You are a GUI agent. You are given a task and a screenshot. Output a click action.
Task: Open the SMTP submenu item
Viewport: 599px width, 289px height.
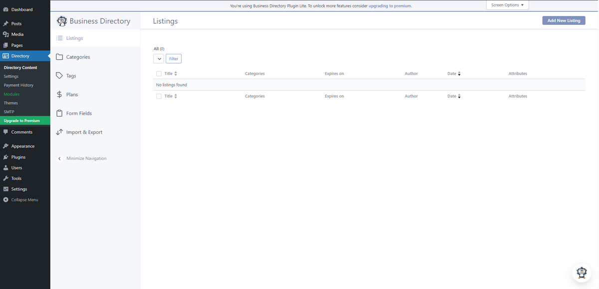(x=9, y=112)
